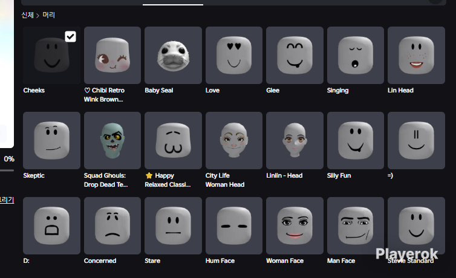Click the Concerned name label
Screen dimensions: 456x278
[x=100, y=261]
